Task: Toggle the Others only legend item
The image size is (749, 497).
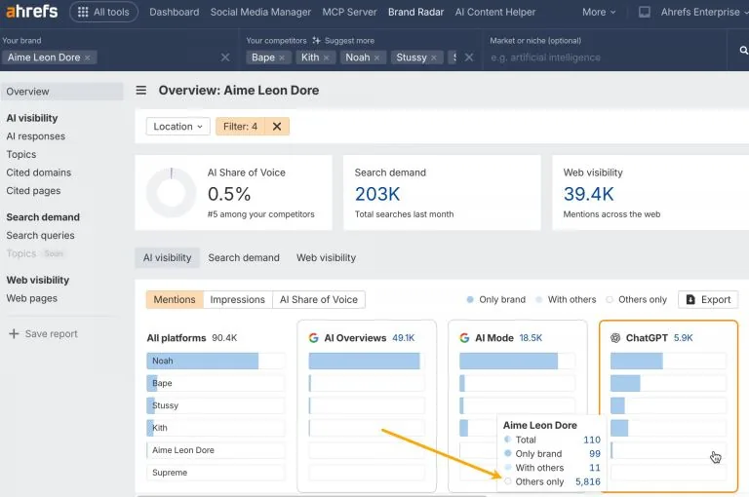Action: (x=636, y=299)
